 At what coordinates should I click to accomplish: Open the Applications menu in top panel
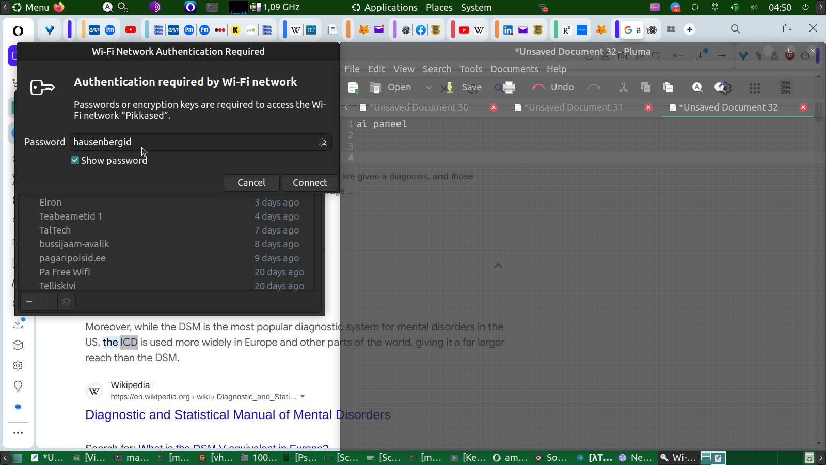point(385,7)
